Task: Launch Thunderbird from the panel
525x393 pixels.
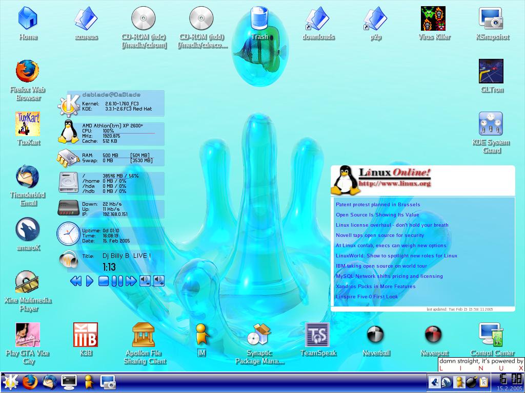Action: 49,382
